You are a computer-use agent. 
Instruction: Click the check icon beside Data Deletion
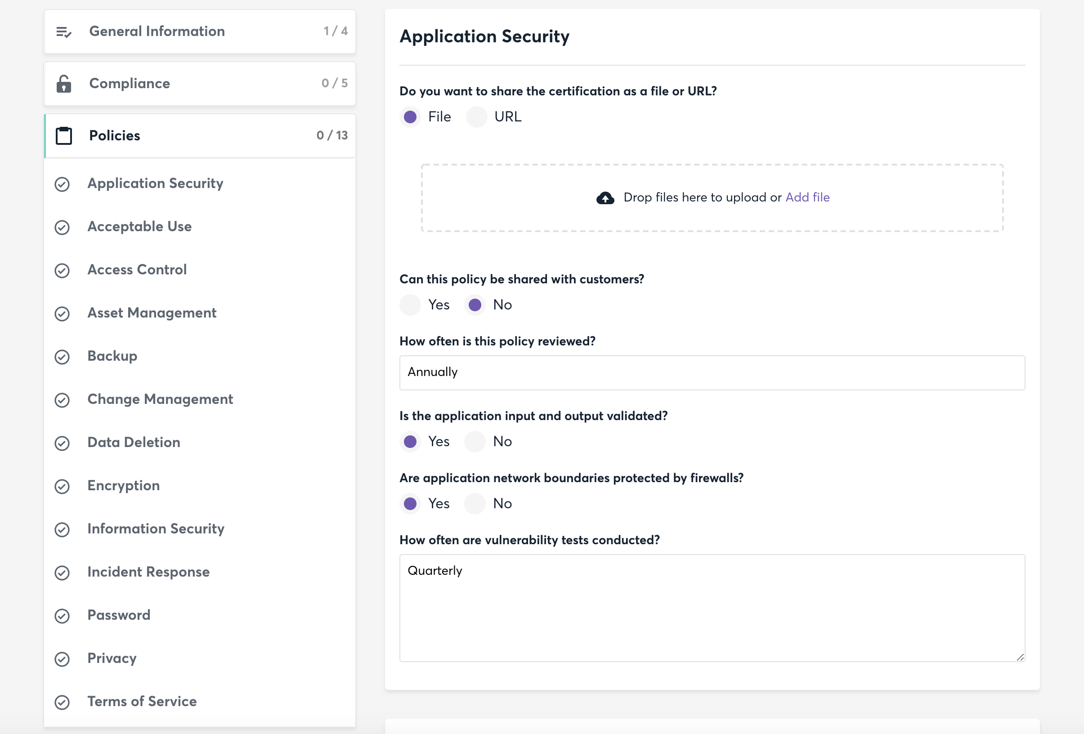pos(62,443)
